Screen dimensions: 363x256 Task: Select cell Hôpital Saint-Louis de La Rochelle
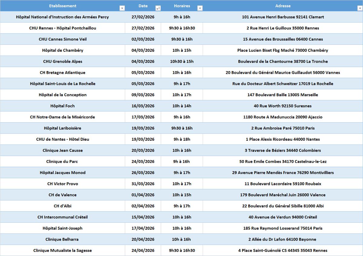tap(63, 84)
